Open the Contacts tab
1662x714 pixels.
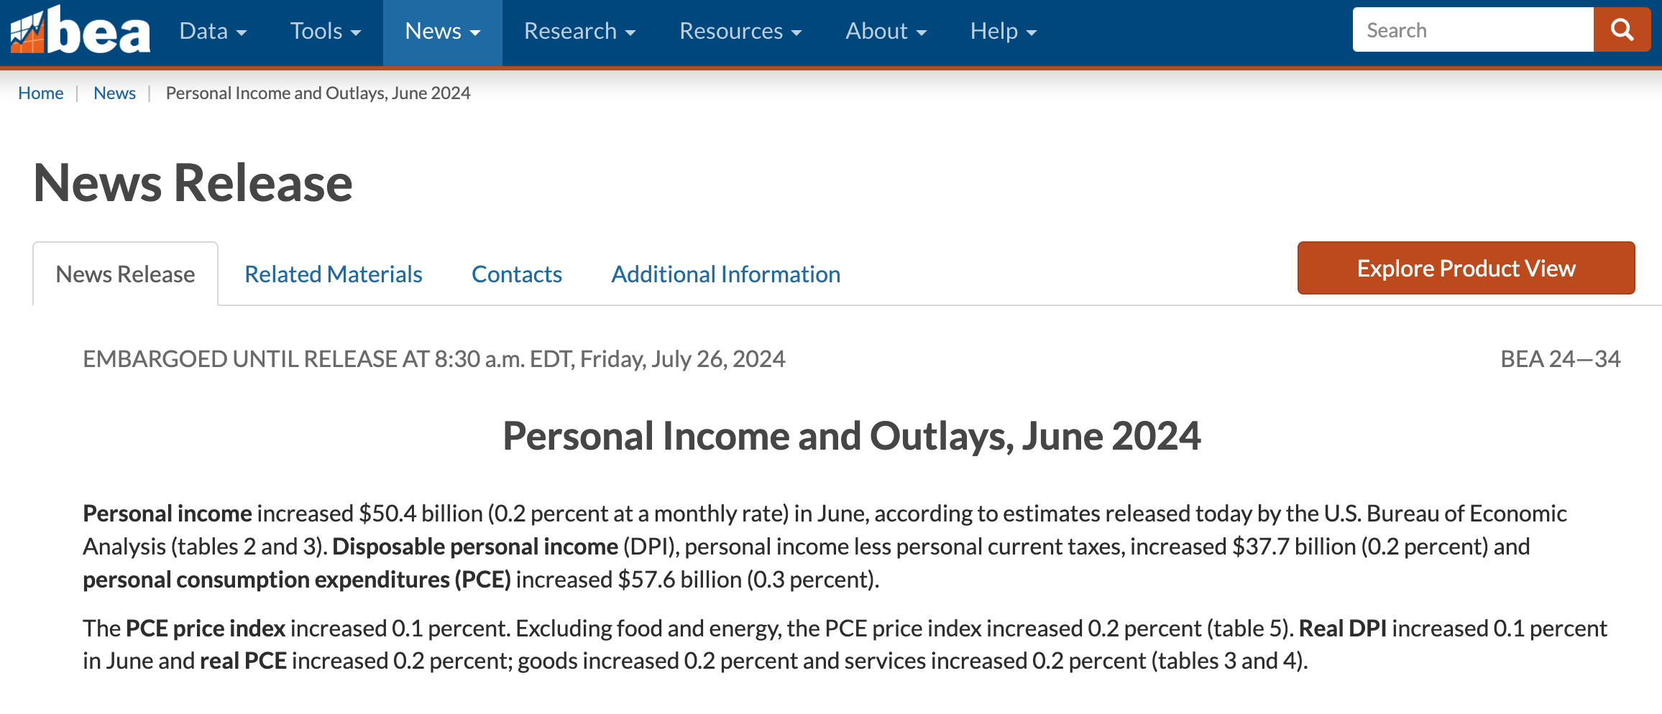click(517, 274)
